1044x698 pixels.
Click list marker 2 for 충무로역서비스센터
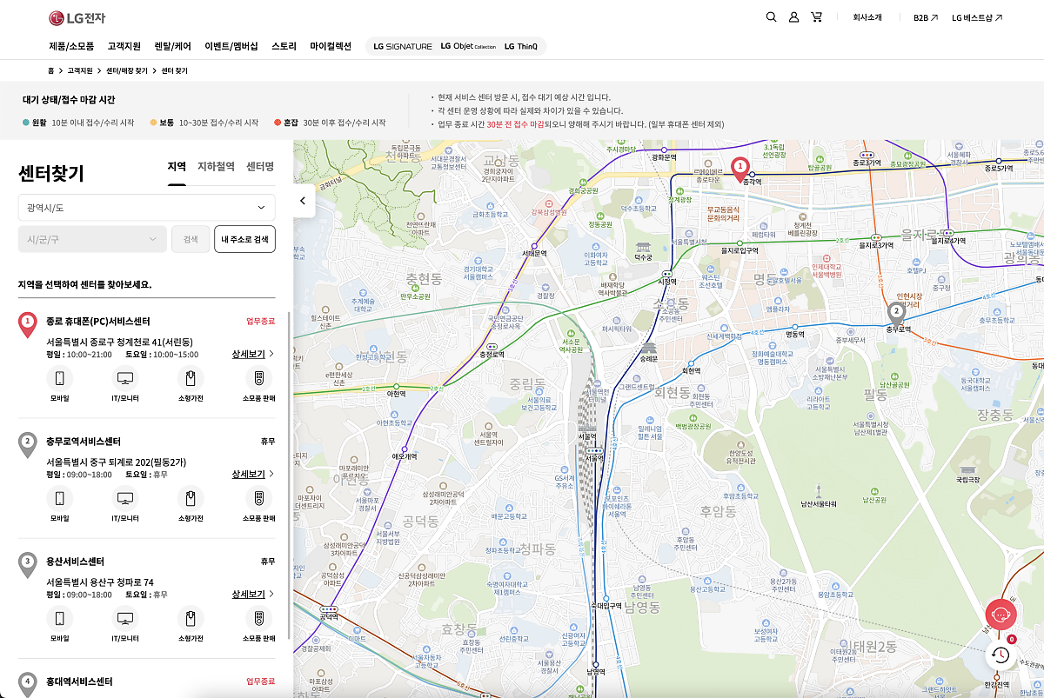(x=28, y=444)
